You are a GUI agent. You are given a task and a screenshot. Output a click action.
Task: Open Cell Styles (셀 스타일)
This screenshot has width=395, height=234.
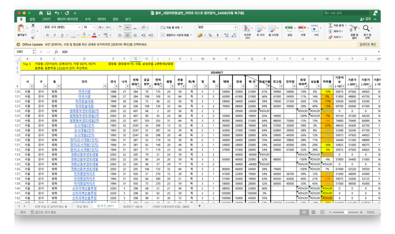273,31
